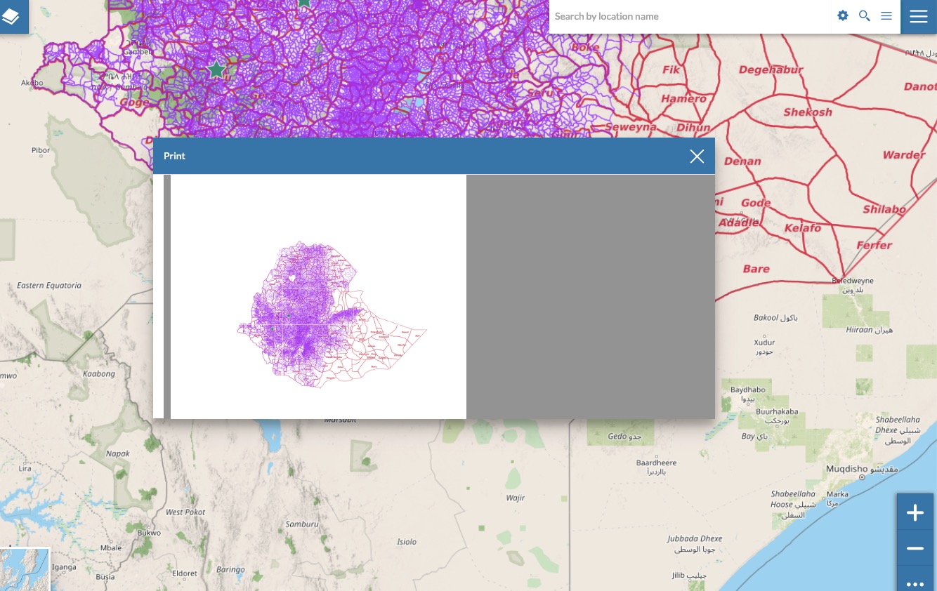Viewport: 937px width, 591px height.
Task: Focus the location name search field
Action: [690, 16]
